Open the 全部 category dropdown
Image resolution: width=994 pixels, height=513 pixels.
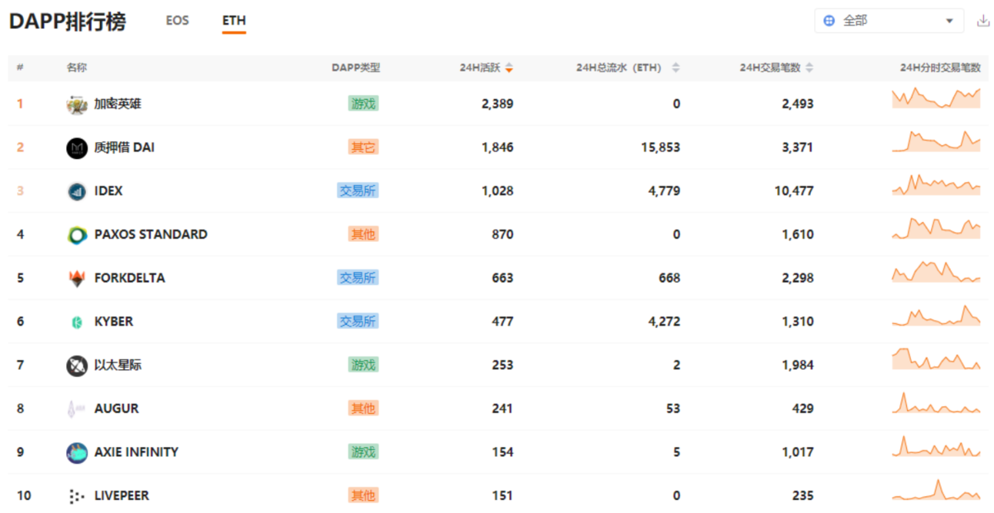point(889,21)
